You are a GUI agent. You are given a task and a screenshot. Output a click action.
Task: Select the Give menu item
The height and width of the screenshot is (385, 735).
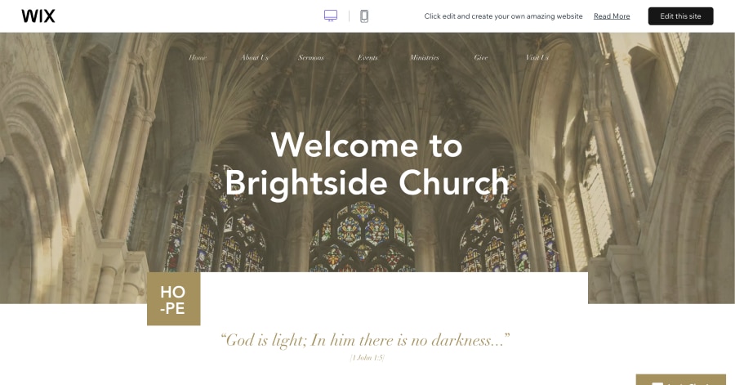click(x=481, y=58)
